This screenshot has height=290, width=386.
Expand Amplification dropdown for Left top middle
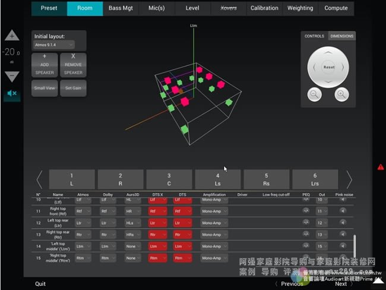click(213, 246)
